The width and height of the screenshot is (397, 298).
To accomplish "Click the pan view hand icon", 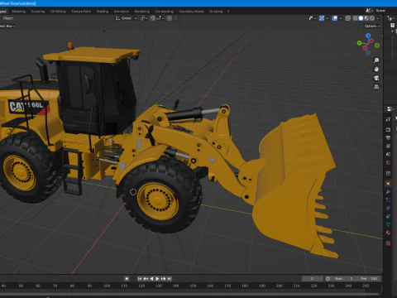I will (376, 69).
